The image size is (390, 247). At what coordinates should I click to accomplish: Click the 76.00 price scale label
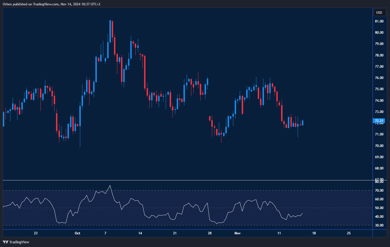pos(379,78)
